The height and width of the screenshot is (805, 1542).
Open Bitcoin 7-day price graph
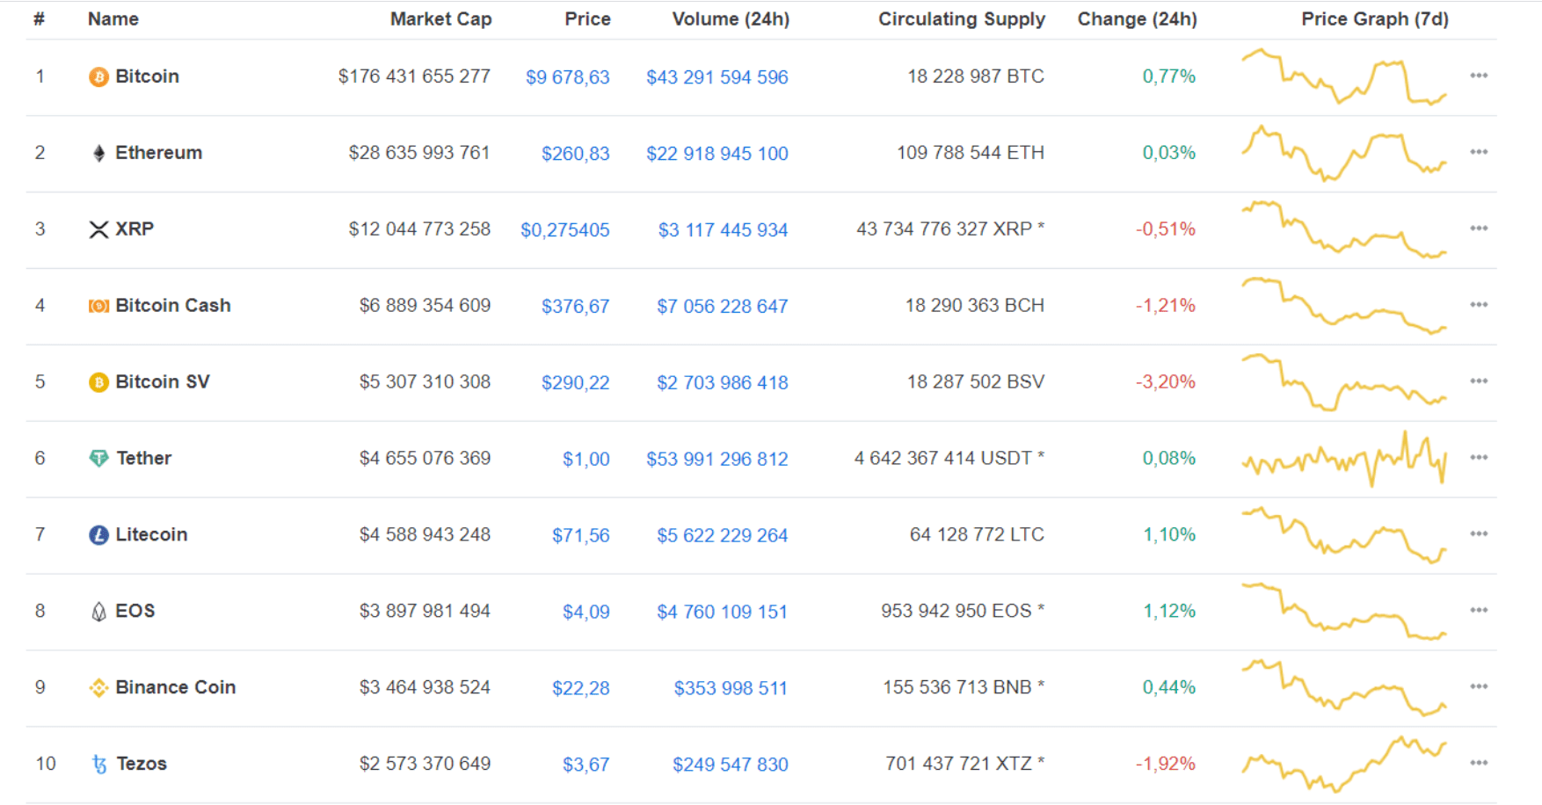[1344, 76]
